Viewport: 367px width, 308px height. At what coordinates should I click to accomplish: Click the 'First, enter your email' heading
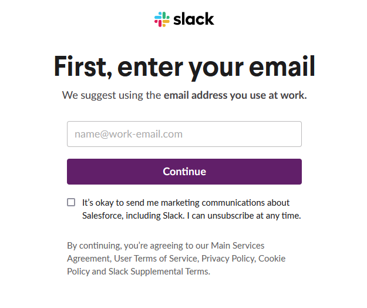[184, 67]
